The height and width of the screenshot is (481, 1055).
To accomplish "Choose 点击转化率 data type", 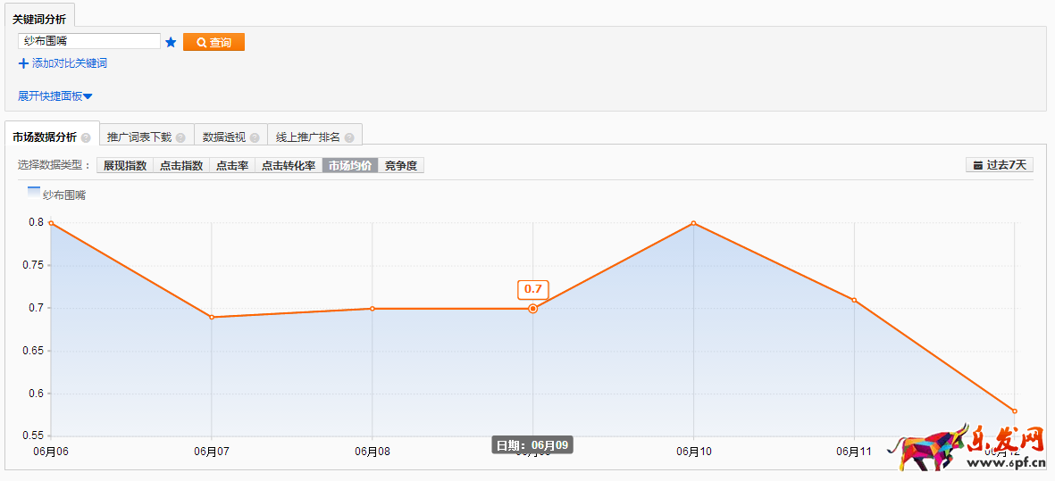I will pos(288,165).
